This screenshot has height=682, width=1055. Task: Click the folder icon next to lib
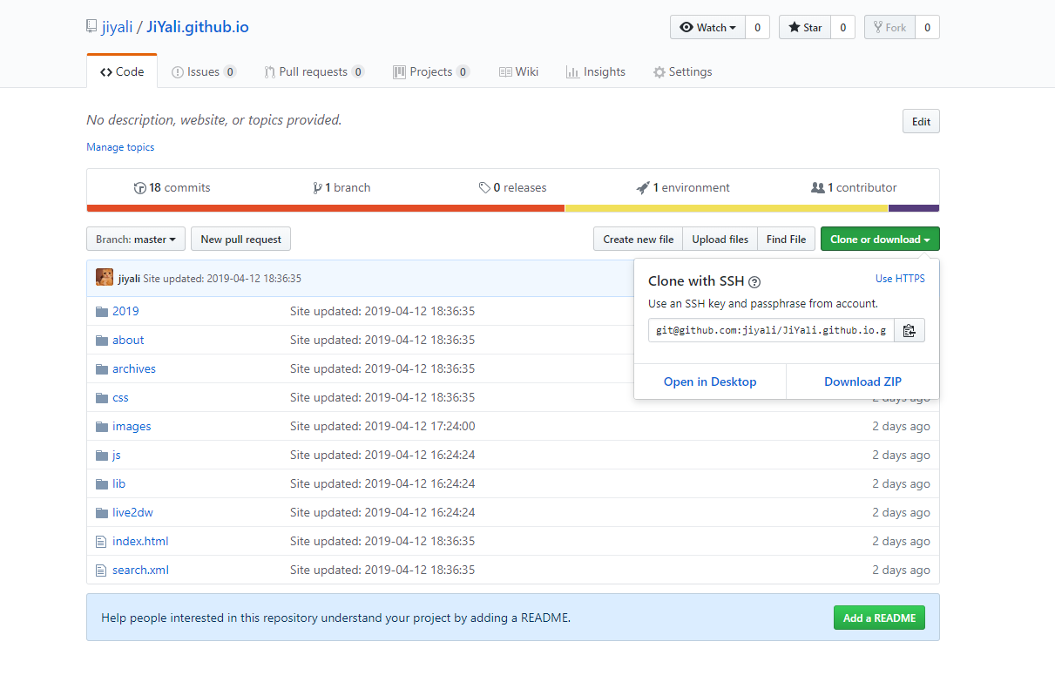[x=101, y=483]
